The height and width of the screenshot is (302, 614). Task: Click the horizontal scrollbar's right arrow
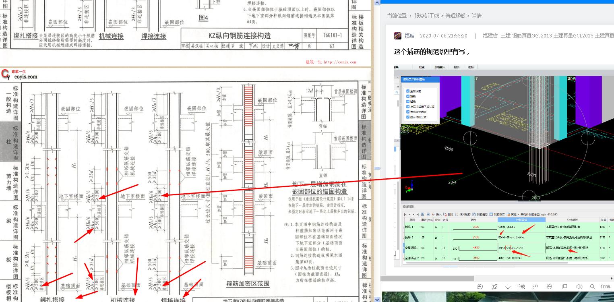click(611, 278)
